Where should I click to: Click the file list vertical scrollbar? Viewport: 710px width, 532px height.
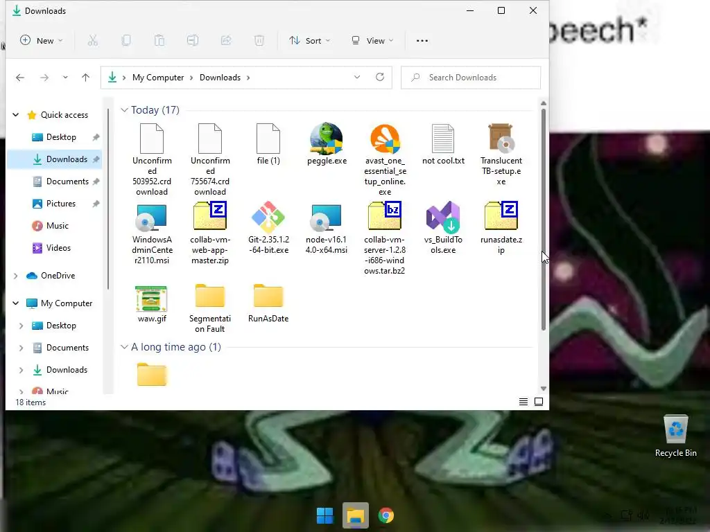tap(544, 219)
